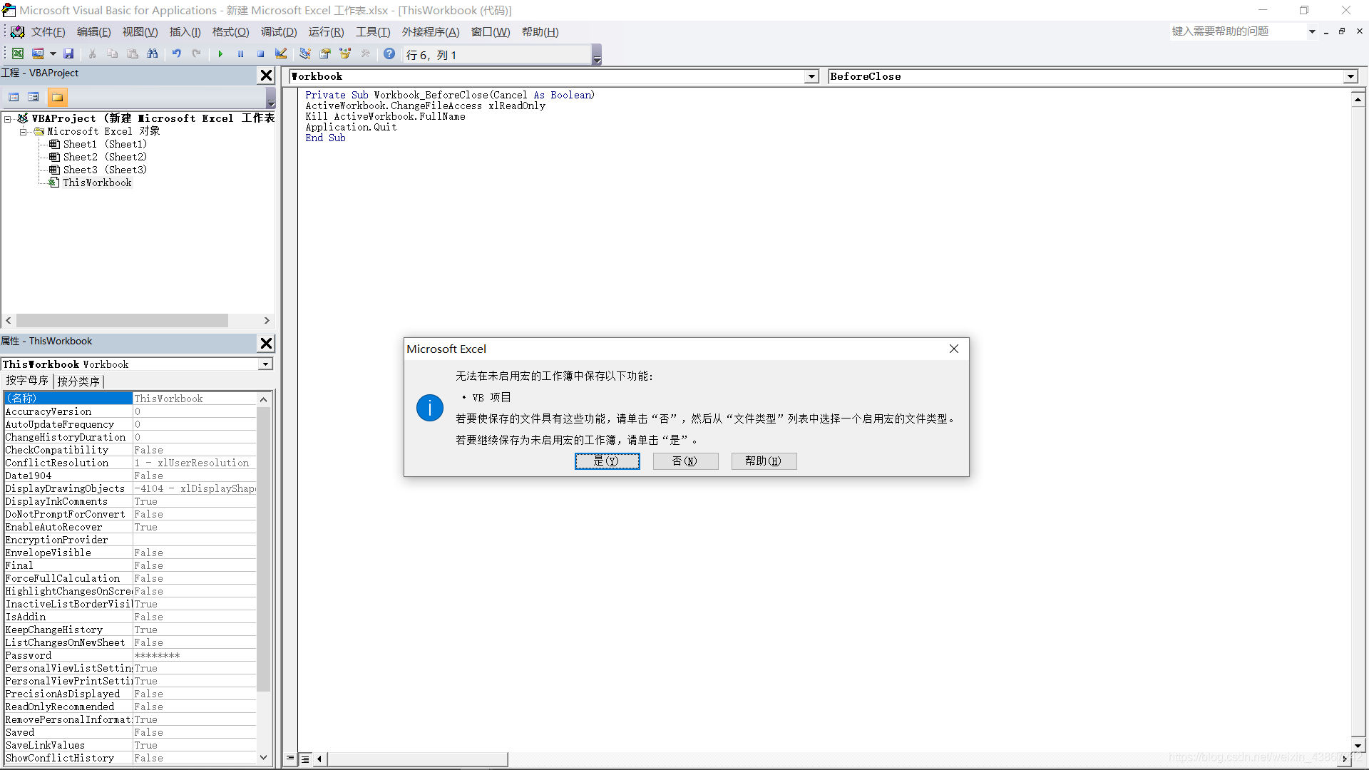Click properties list scroll down arrow
The image size is (1369, 770).
(x=264, y=757)
